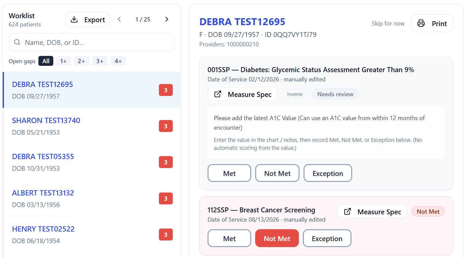Viewport: 470px width, 258px height.
Task: Click the Needs review status tag
Action: click(335, 94)
